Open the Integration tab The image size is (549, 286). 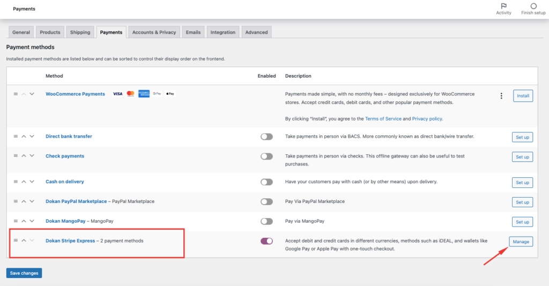(223, 32)
